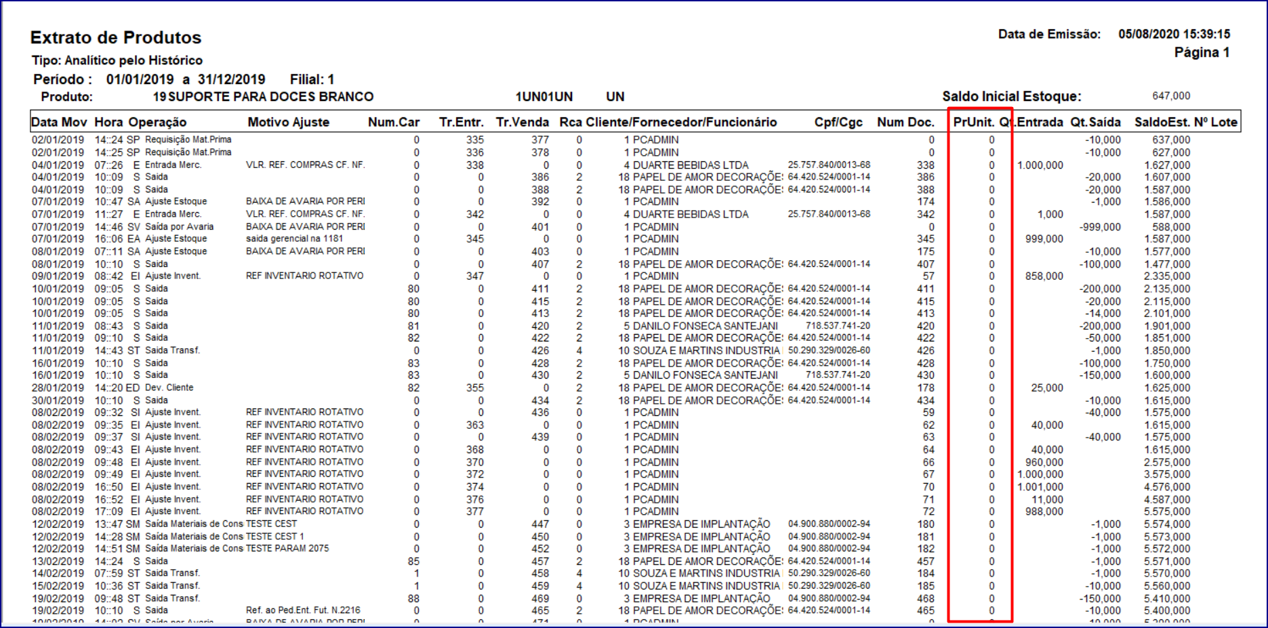Screen dimensions: 1268x628
Task: Click the stock balance "588,000"
Action: point(1171,227)
